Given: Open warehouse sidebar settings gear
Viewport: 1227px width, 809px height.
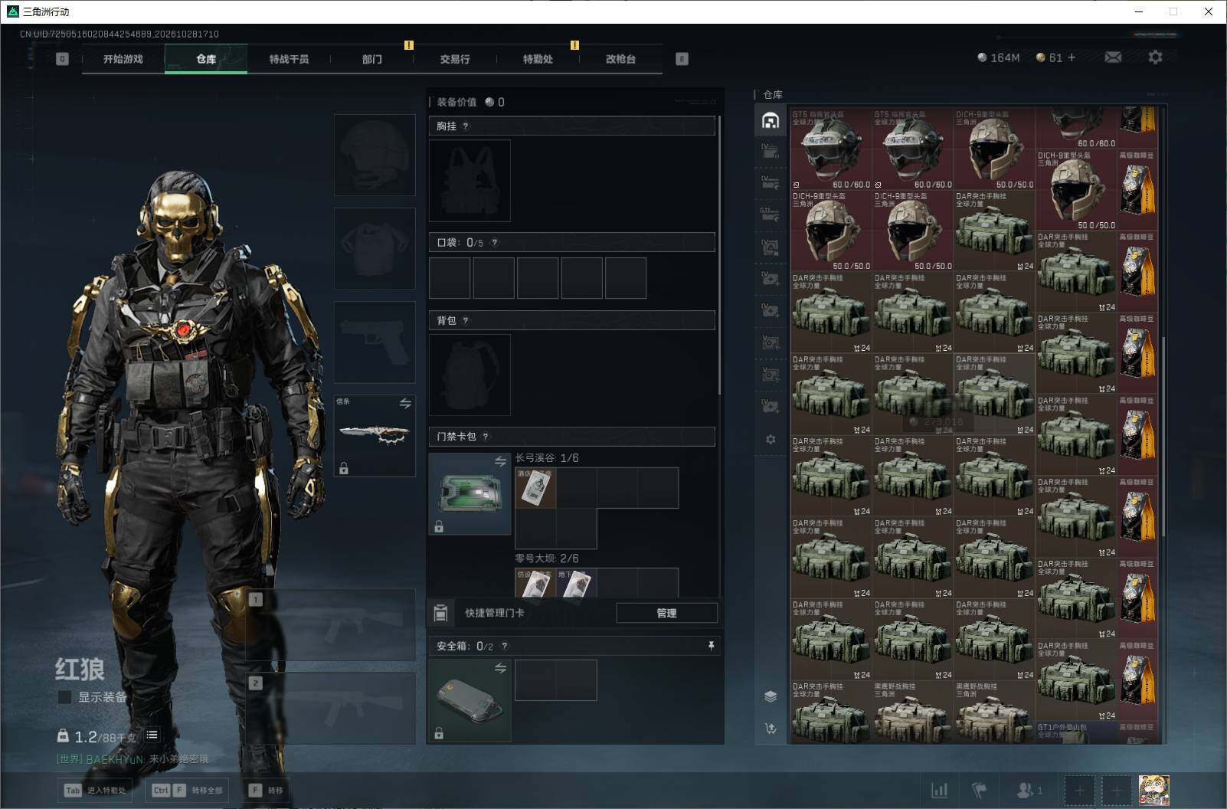Looking at the screenshot, I should [771, 440].
